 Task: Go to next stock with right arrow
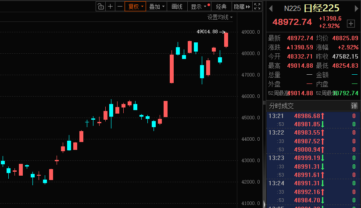[356, 8]
